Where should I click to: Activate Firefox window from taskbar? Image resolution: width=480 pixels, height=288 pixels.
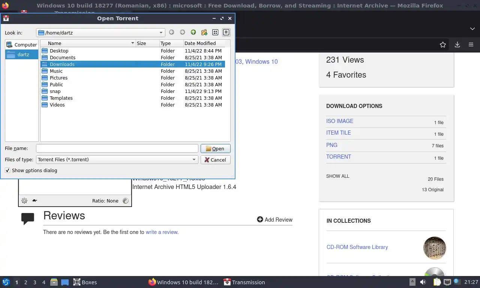tap(183, 282)
